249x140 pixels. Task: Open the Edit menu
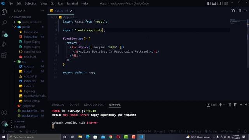point(19,3)
